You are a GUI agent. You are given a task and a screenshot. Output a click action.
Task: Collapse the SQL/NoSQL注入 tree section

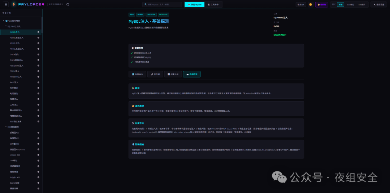[6, 26]
